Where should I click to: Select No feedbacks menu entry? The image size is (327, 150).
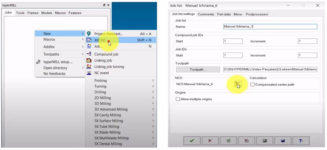60,73
